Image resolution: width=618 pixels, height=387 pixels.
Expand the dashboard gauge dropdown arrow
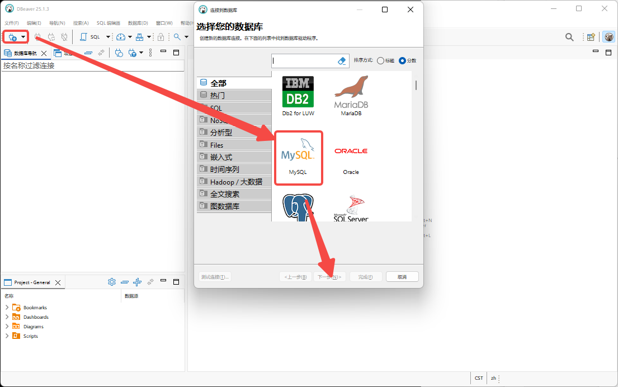point(130,37)
